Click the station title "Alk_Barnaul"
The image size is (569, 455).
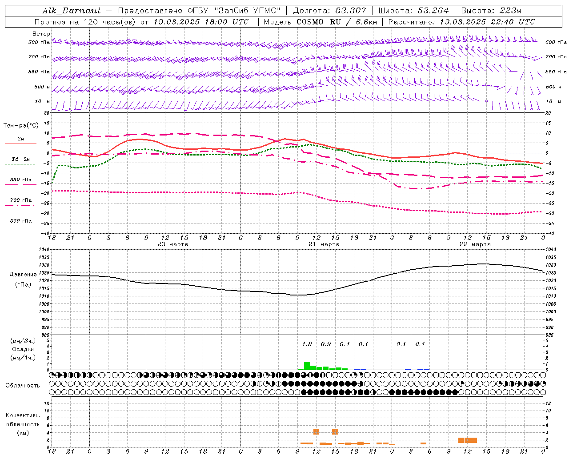(x=72, y=11)
